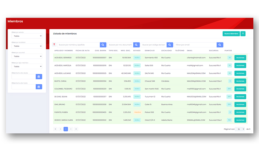Click Nuevo Miembro button
Screen dimensions: 259x164
coord(231,34)
